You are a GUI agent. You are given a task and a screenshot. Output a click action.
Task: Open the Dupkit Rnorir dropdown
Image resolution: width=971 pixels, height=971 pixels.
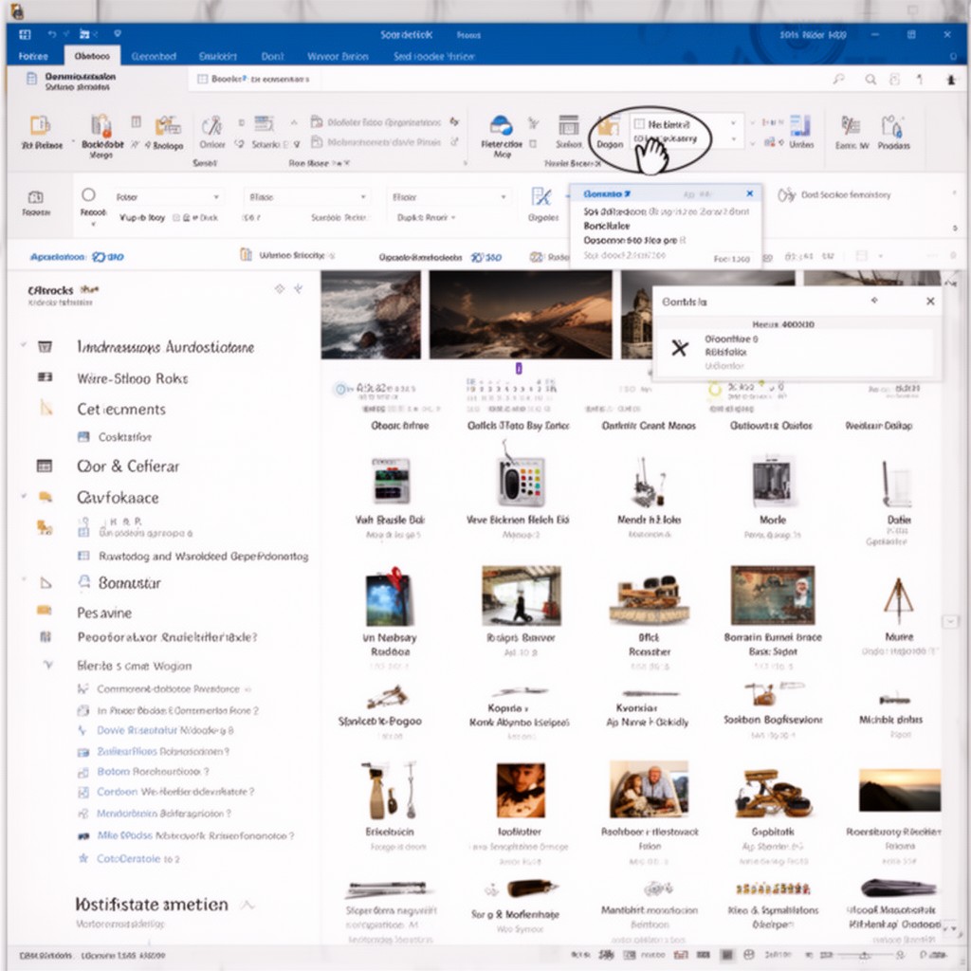click(x=426, y=217)
